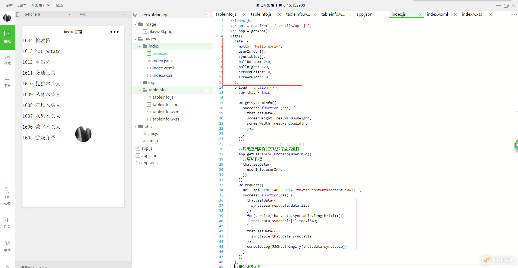The width and height of the screenshot is (518, 268).
Task: Open the wifi network dropdown
Action: click(x=103, y=15)
